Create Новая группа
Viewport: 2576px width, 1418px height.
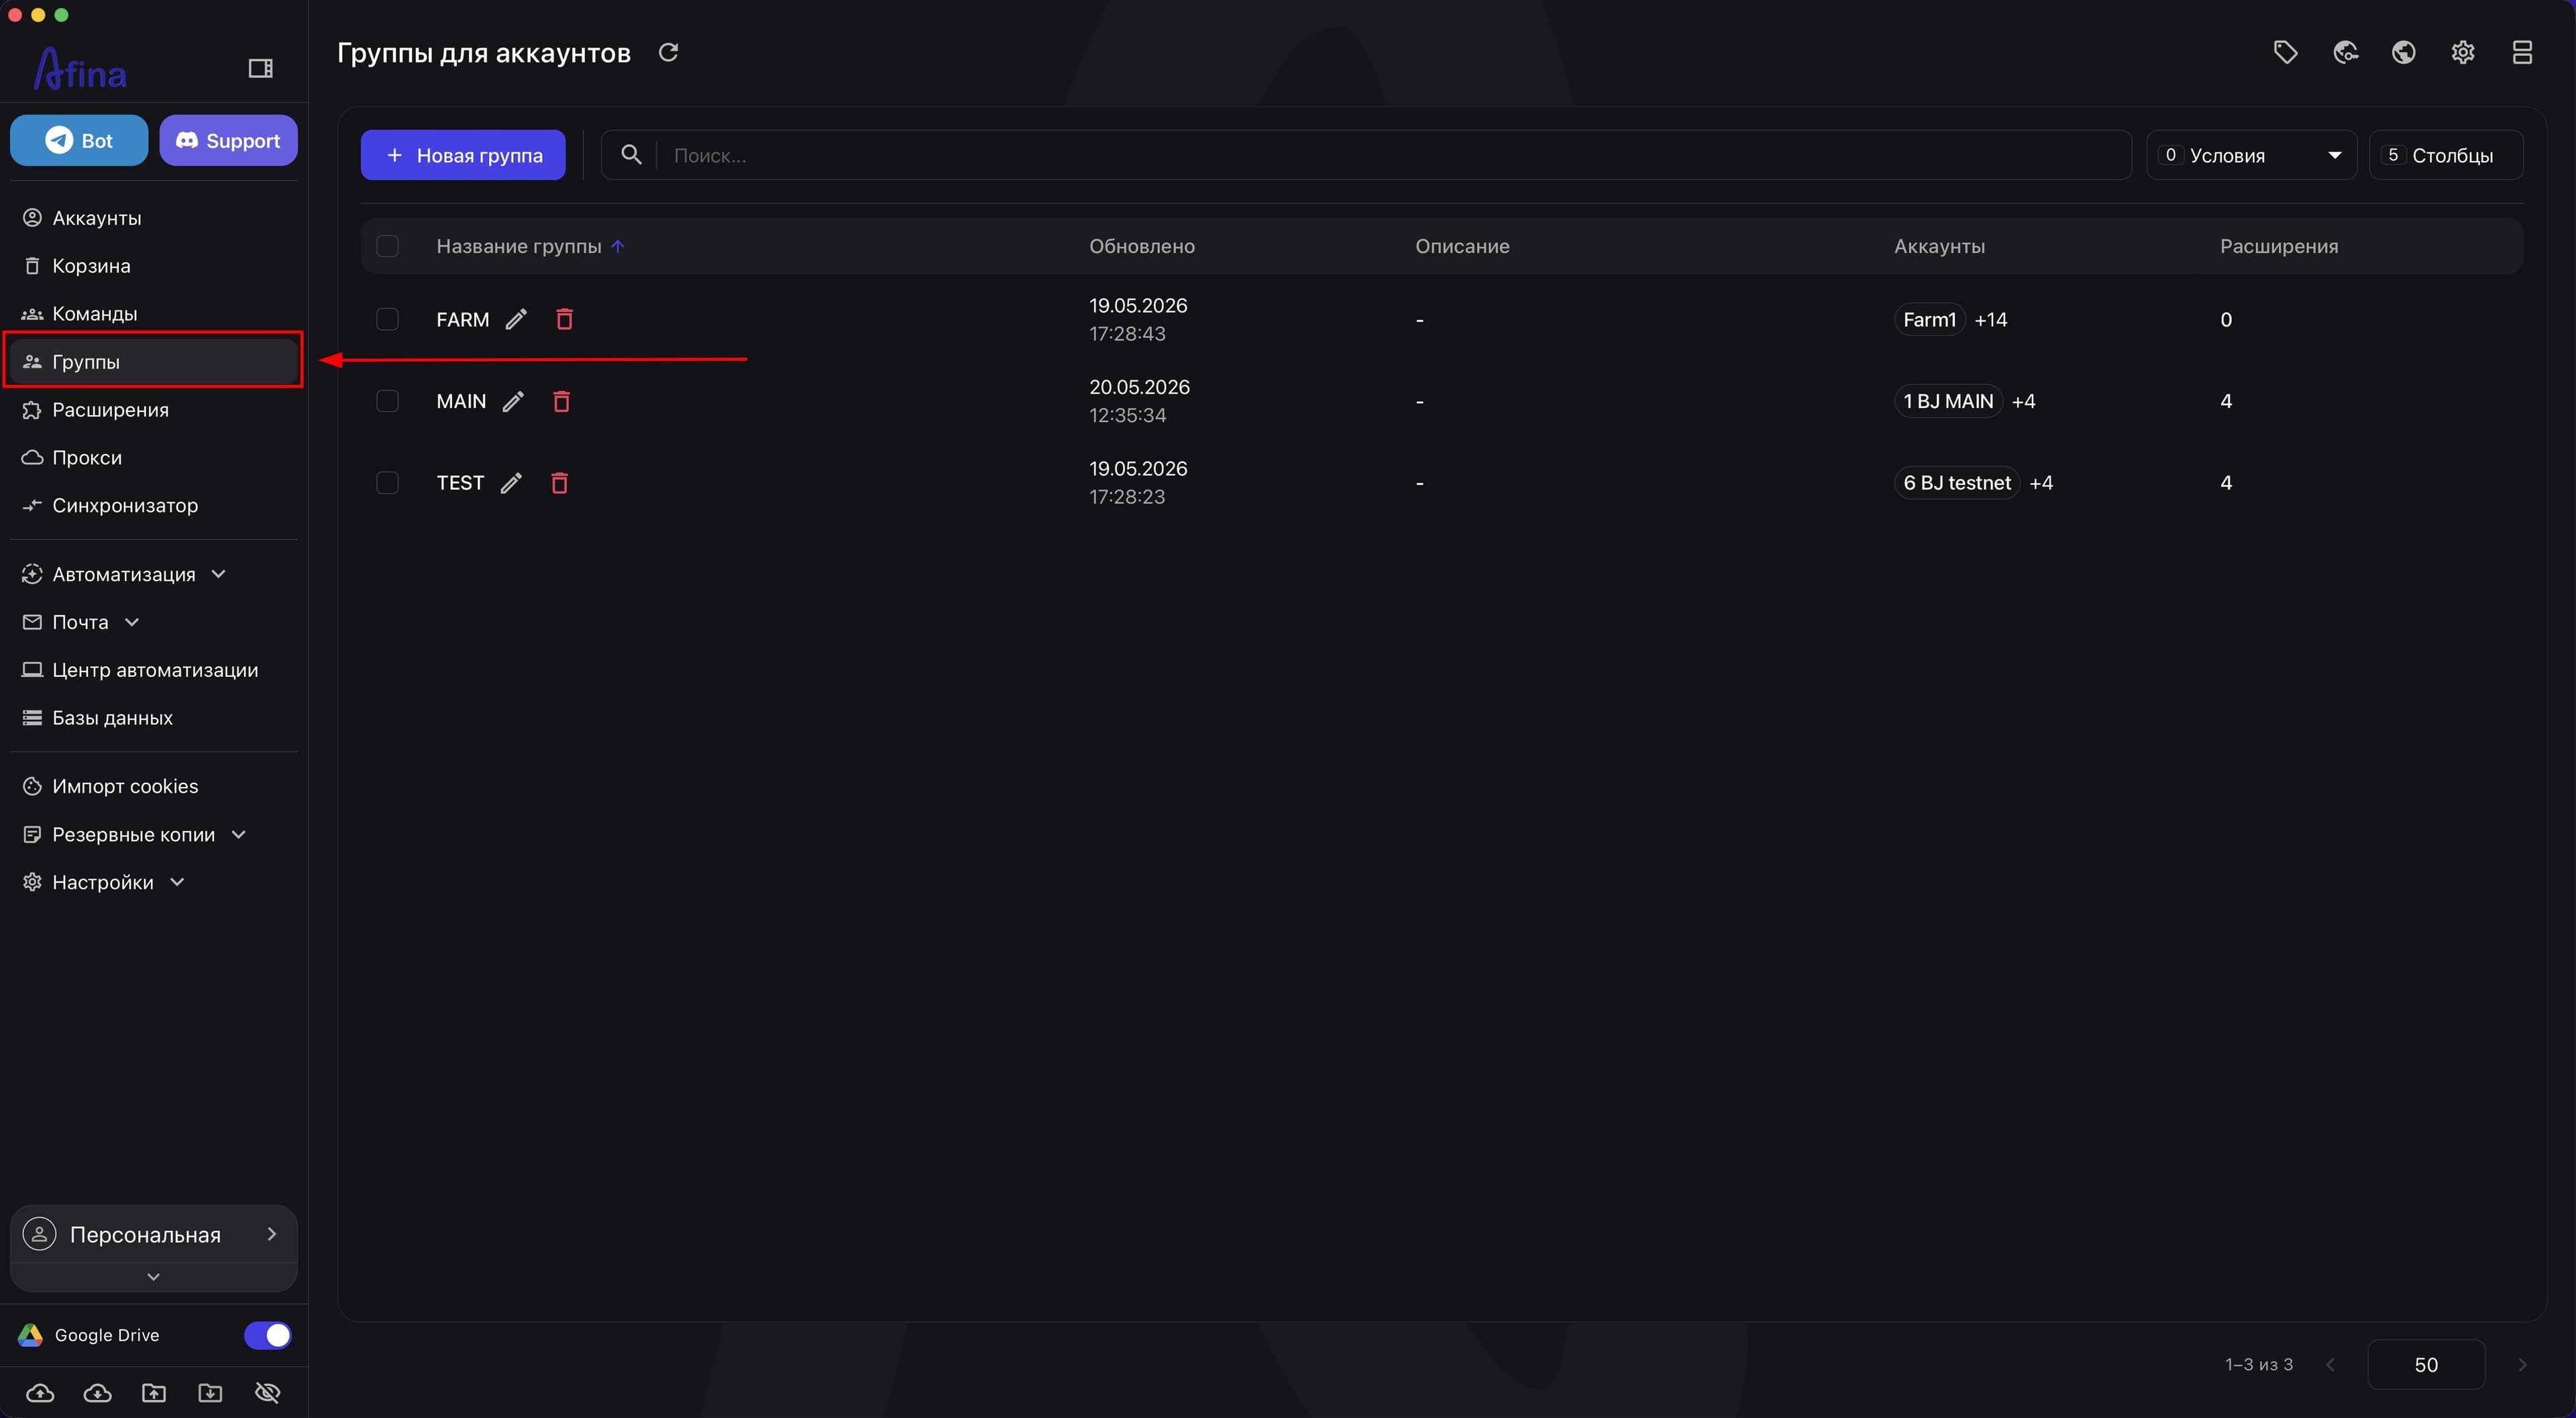(463, 155)
